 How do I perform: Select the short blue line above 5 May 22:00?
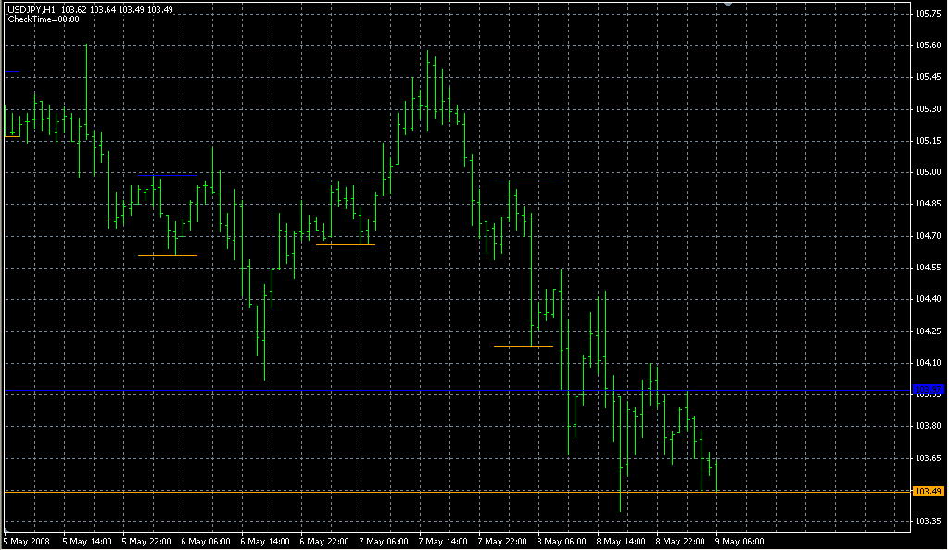point(168,175)
